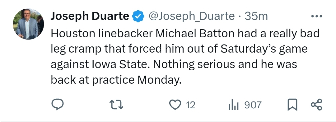Open the tweet via the 35m timestamp
Image resolution: width=336 pixels, height=122 pixels.
(256, 16)
